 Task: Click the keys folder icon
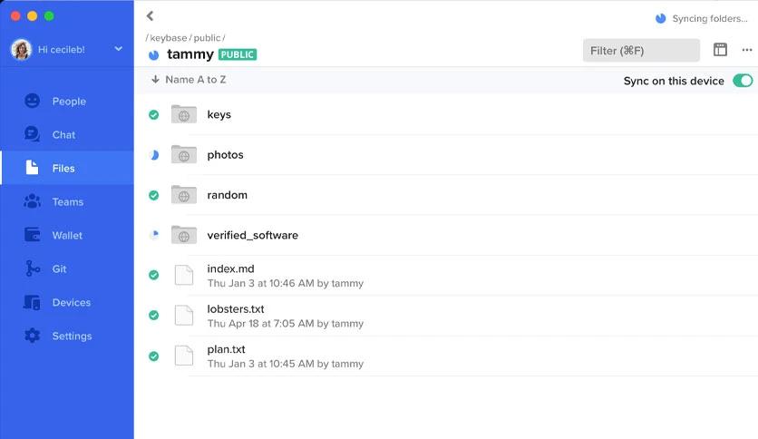[184, 114]
